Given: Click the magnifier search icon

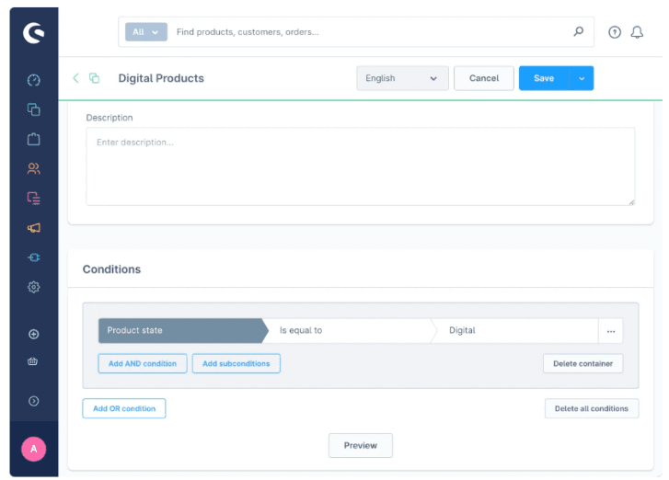Looking at the screenshot, I should click(x=579, y=31).
